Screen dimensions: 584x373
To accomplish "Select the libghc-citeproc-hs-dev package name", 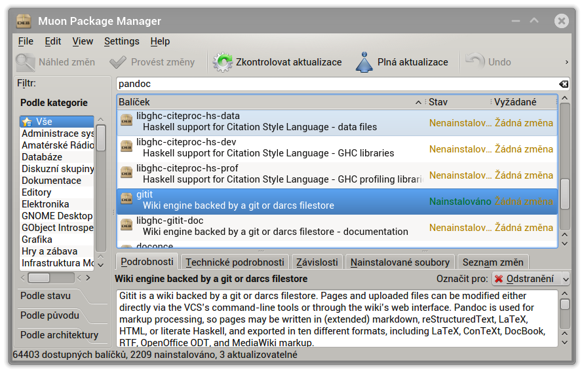I will pyautogui.click(x=186, y=142).
